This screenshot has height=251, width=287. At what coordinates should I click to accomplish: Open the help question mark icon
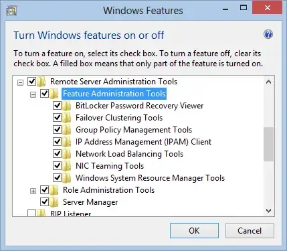pyautogui.click(x=268, y=35)
